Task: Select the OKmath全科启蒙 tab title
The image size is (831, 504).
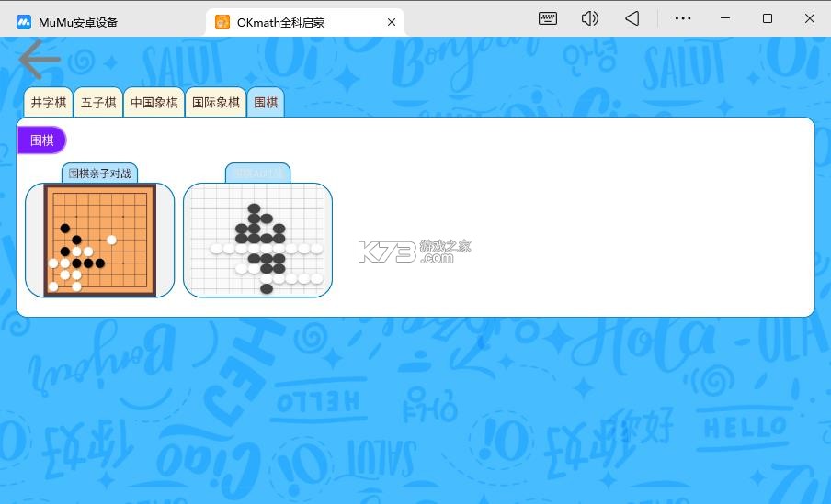Action: [280, 22]
